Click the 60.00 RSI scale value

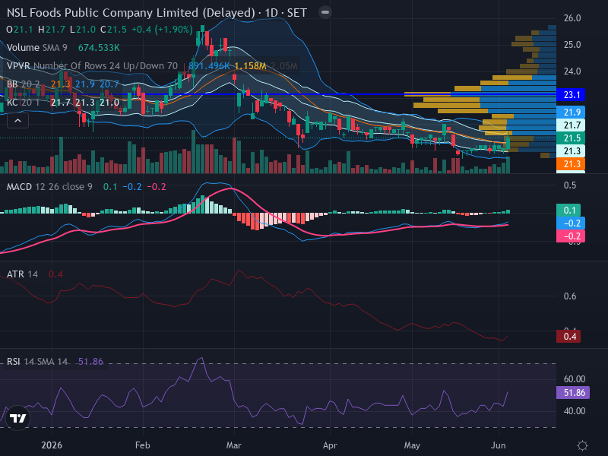click(x=575, y=378)
